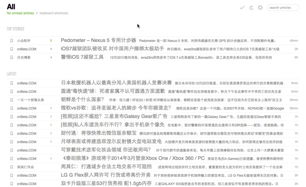Toggle bookmark icon for 月球表面 article

click(x=11, y=142)
